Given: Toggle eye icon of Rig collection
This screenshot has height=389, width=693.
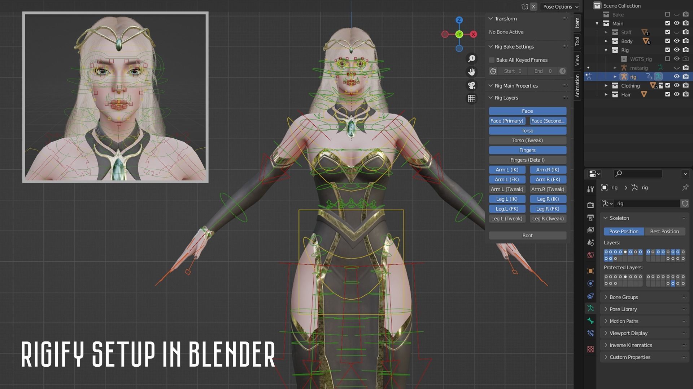Looking at the screenshot, I should click(676, 50).
